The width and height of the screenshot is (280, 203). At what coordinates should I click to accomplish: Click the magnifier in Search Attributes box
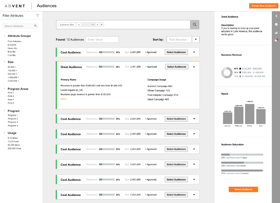[x=36, y=26]
